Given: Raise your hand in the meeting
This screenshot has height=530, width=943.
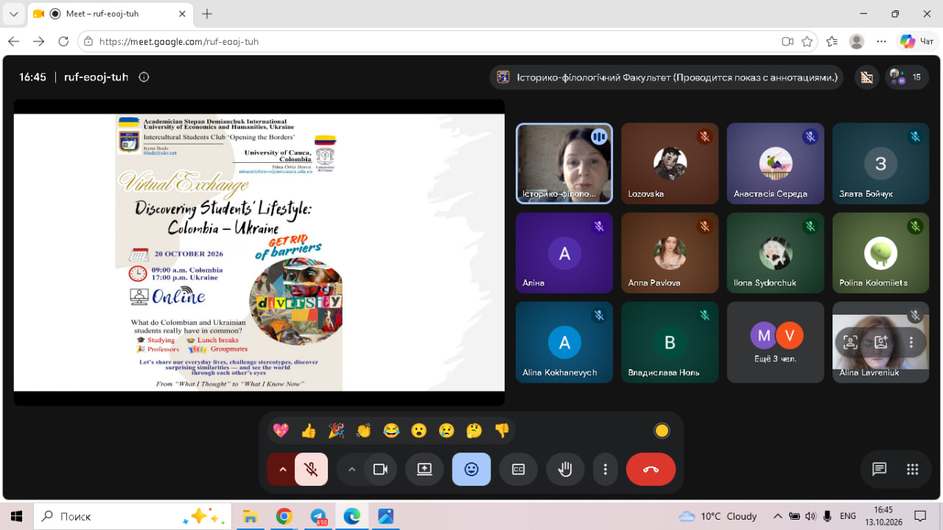Looking at the screenshot, I should coord(566,469).
